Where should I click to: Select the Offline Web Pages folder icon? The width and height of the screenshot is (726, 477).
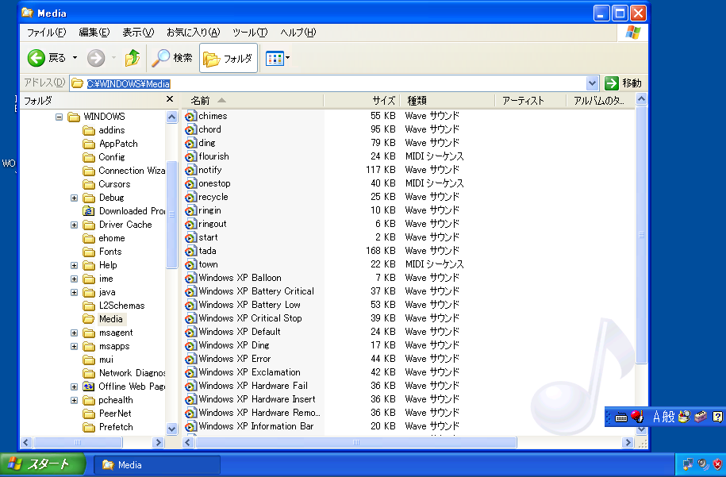88,387
